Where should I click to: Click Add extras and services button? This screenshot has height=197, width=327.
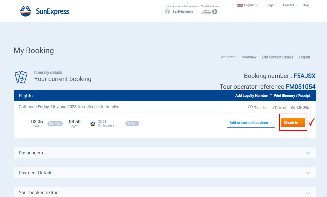251,123
